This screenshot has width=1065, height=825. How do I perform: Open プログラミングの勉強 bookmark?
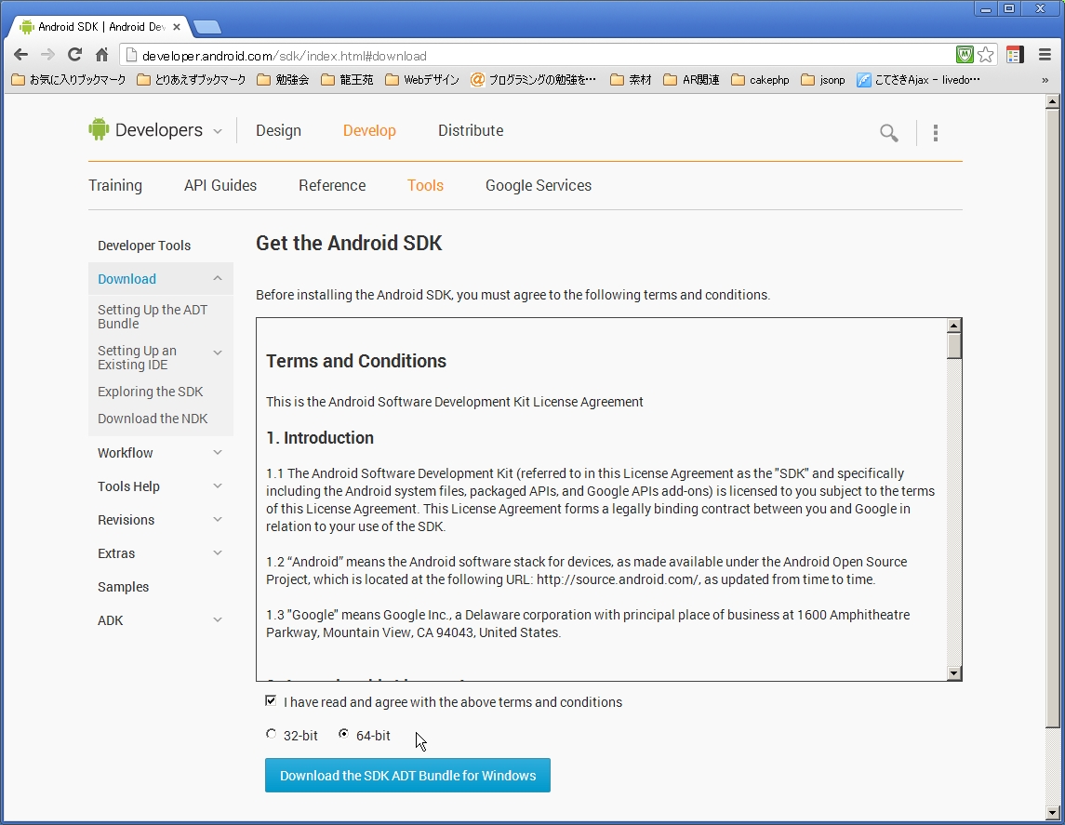coord(533,80)
